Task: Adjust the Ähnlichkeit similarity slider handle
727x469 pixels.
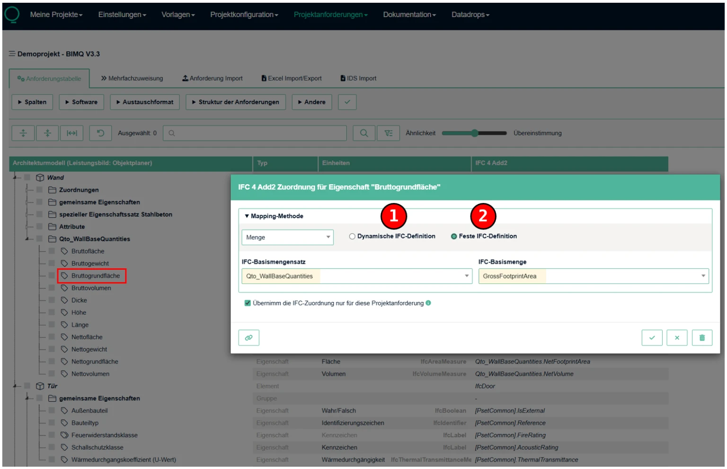Action: tap(474, 133)
